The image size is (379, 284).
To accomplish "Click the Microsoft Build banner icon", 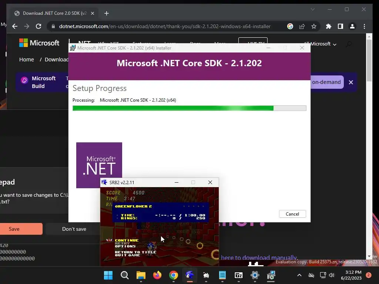I will click(x=24, y=80).
